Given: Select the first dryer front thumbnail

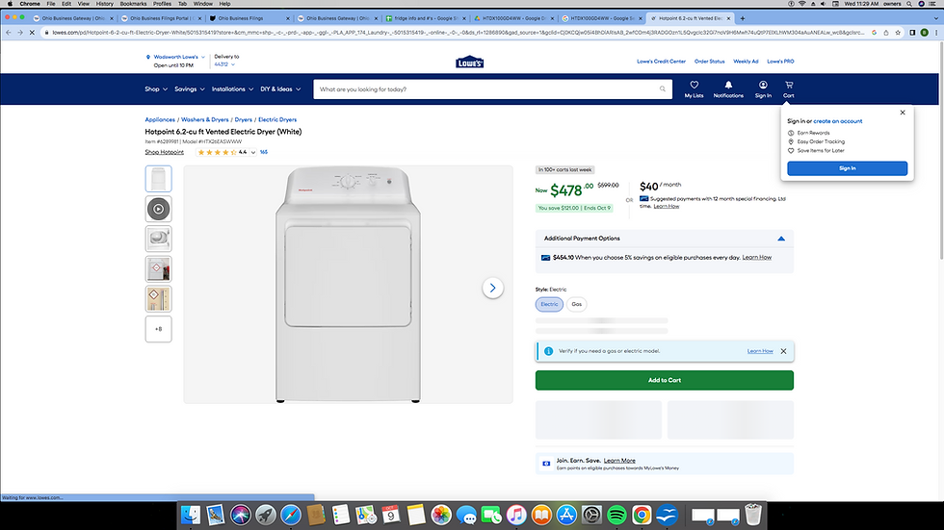Looking at the screenshot, I should click(x=158, y=179).
